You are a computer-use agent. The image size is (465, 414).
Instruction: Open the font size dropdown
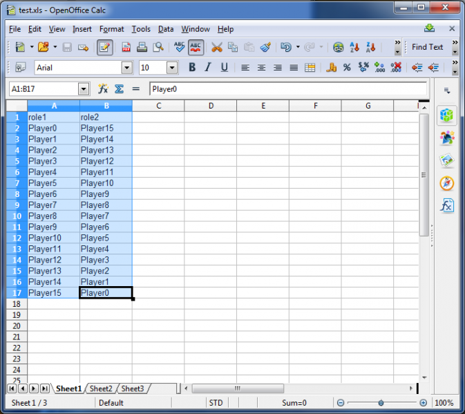pos(172,68)
